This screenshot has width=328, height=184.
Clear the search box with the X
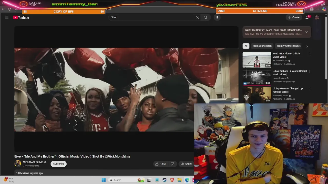pos(197,17)
